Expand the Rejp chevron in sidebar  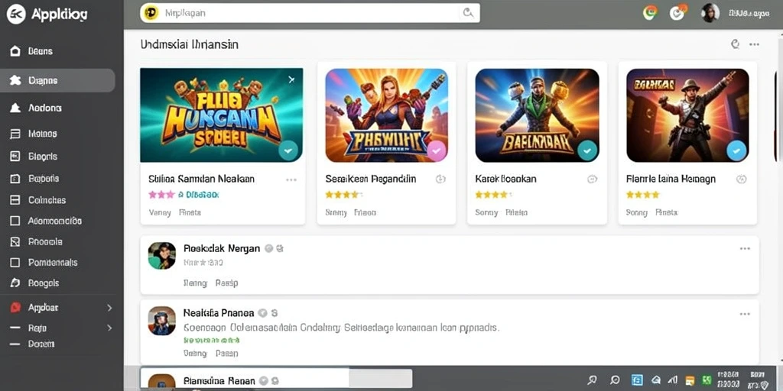point(109,328)
